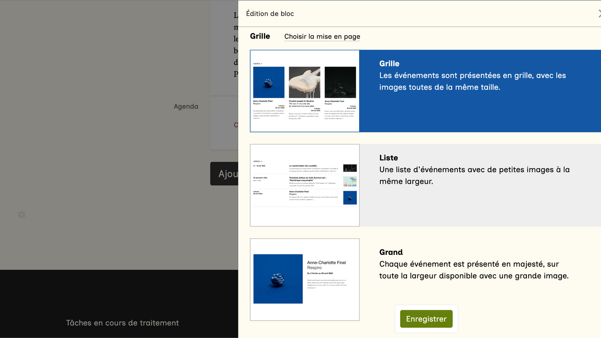Click the bold Grille heading beside the layout label
This screenshot has height=338, width=601.
coord(260,36)
